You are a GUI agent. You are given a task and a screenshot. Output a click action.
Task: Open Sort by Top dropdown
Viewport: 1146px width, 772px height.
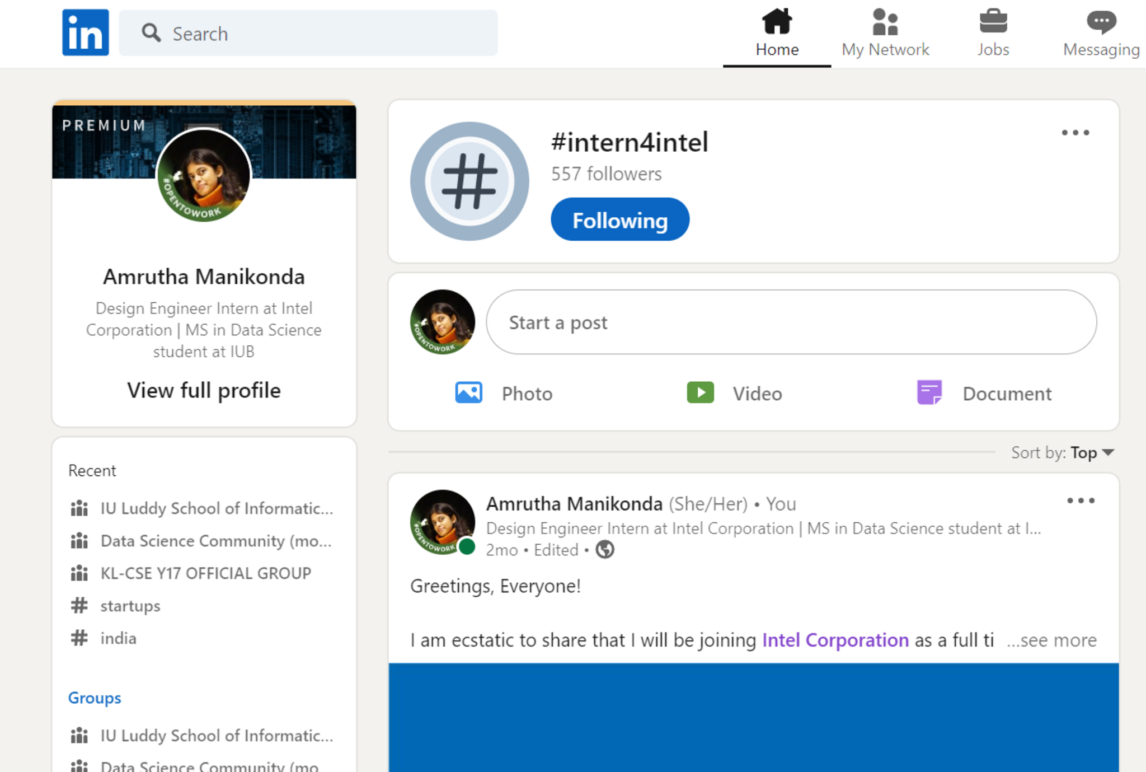click(1091, 452)
